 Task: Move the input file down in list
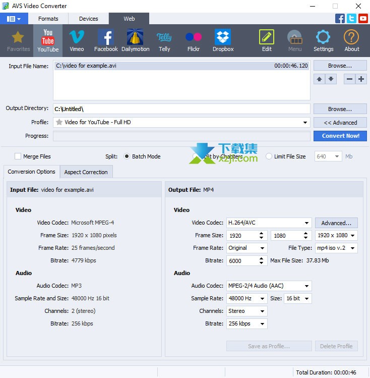coord(331,79)
